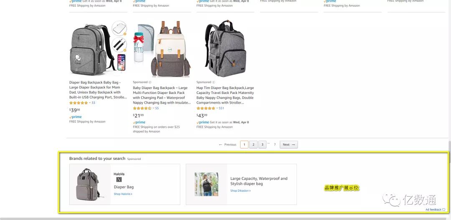The image size is (451, 220).
Task: Go to page 3 of results
Action: [262, 145]
